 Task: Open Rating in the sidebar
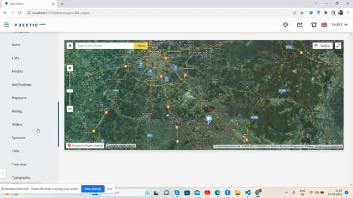tap(17, 111)
